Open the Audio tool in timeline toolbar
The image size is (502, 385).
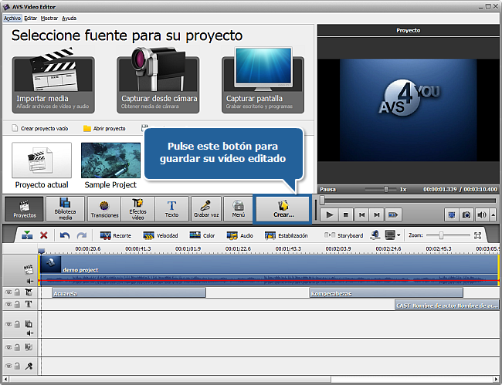coord(239,235)
